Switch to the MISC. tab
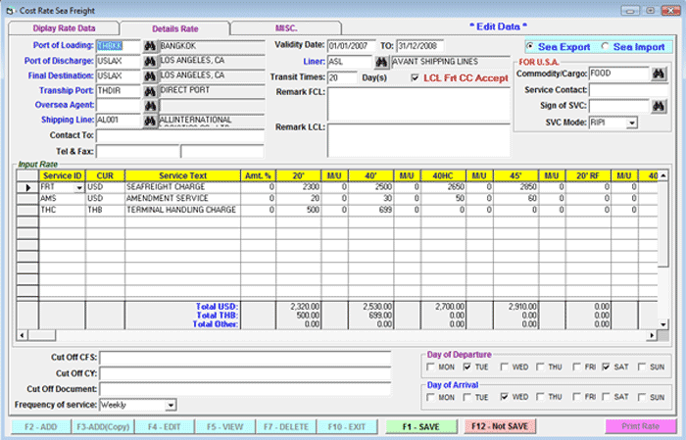The height and width of the screenshot is (440, 686). click(286, 28)
